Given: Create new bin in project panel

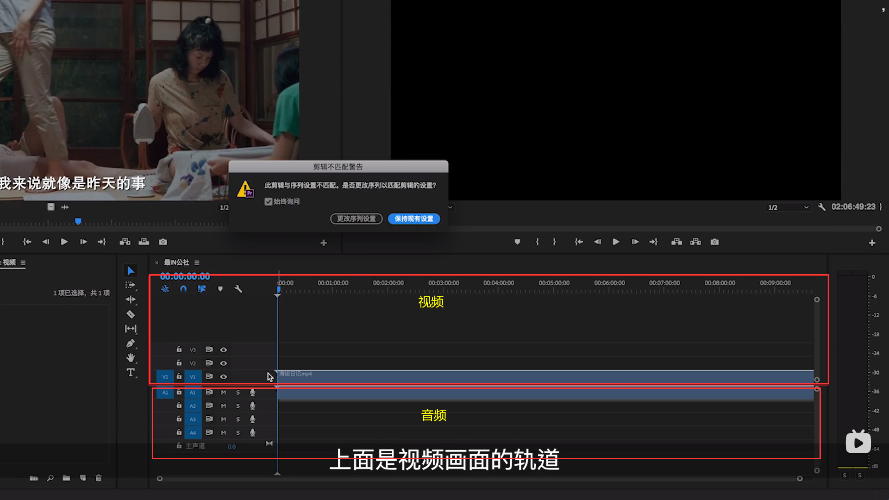Looking at the screenshot, I should (66, 478).
